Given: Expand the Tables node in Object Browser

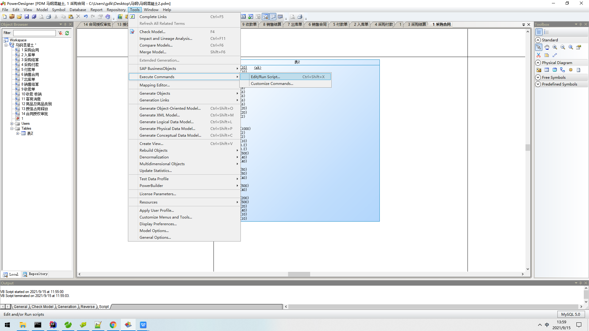Looking at the screenshot, I should [x=12, y=128].
